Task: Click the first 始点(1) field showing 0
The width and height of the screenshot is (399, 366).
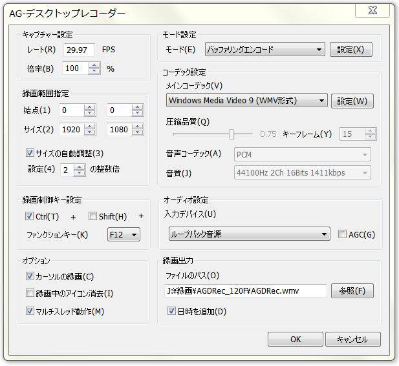Action: pyautogui.click(x=72, y=110)
